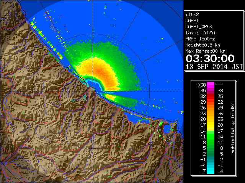Click the 'Reflectivity in dBZ' legend label

pyautogui.click(x=233, y=128)
